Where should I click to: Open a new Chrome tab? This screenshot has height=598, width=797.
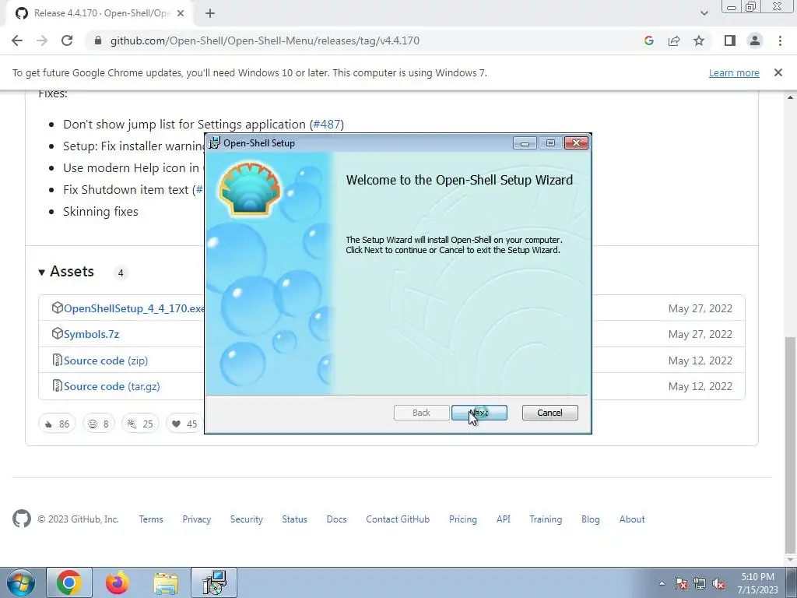coord(210,13)
